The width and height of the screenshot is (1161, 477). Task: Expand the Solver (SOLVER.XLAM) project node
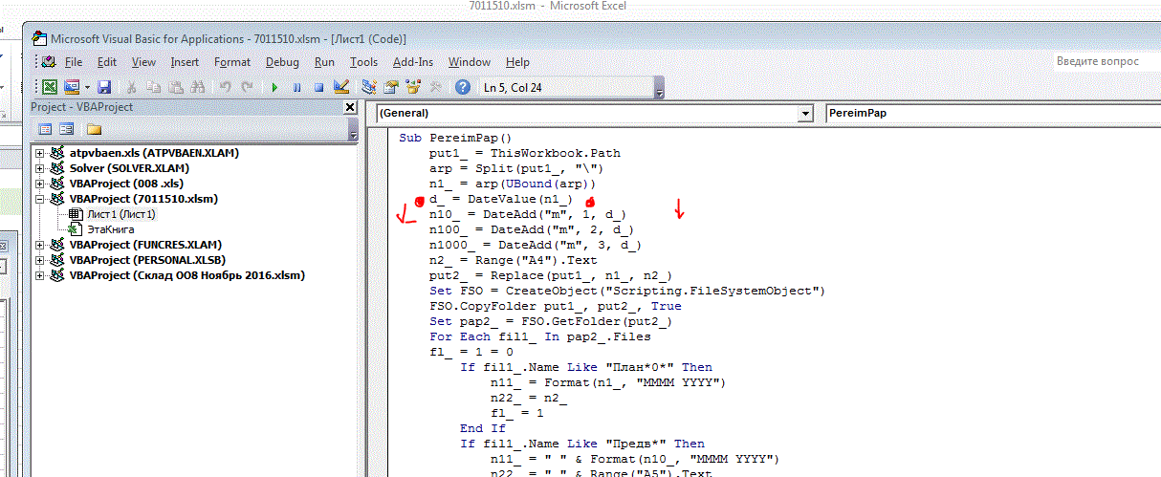click(39, 168)
